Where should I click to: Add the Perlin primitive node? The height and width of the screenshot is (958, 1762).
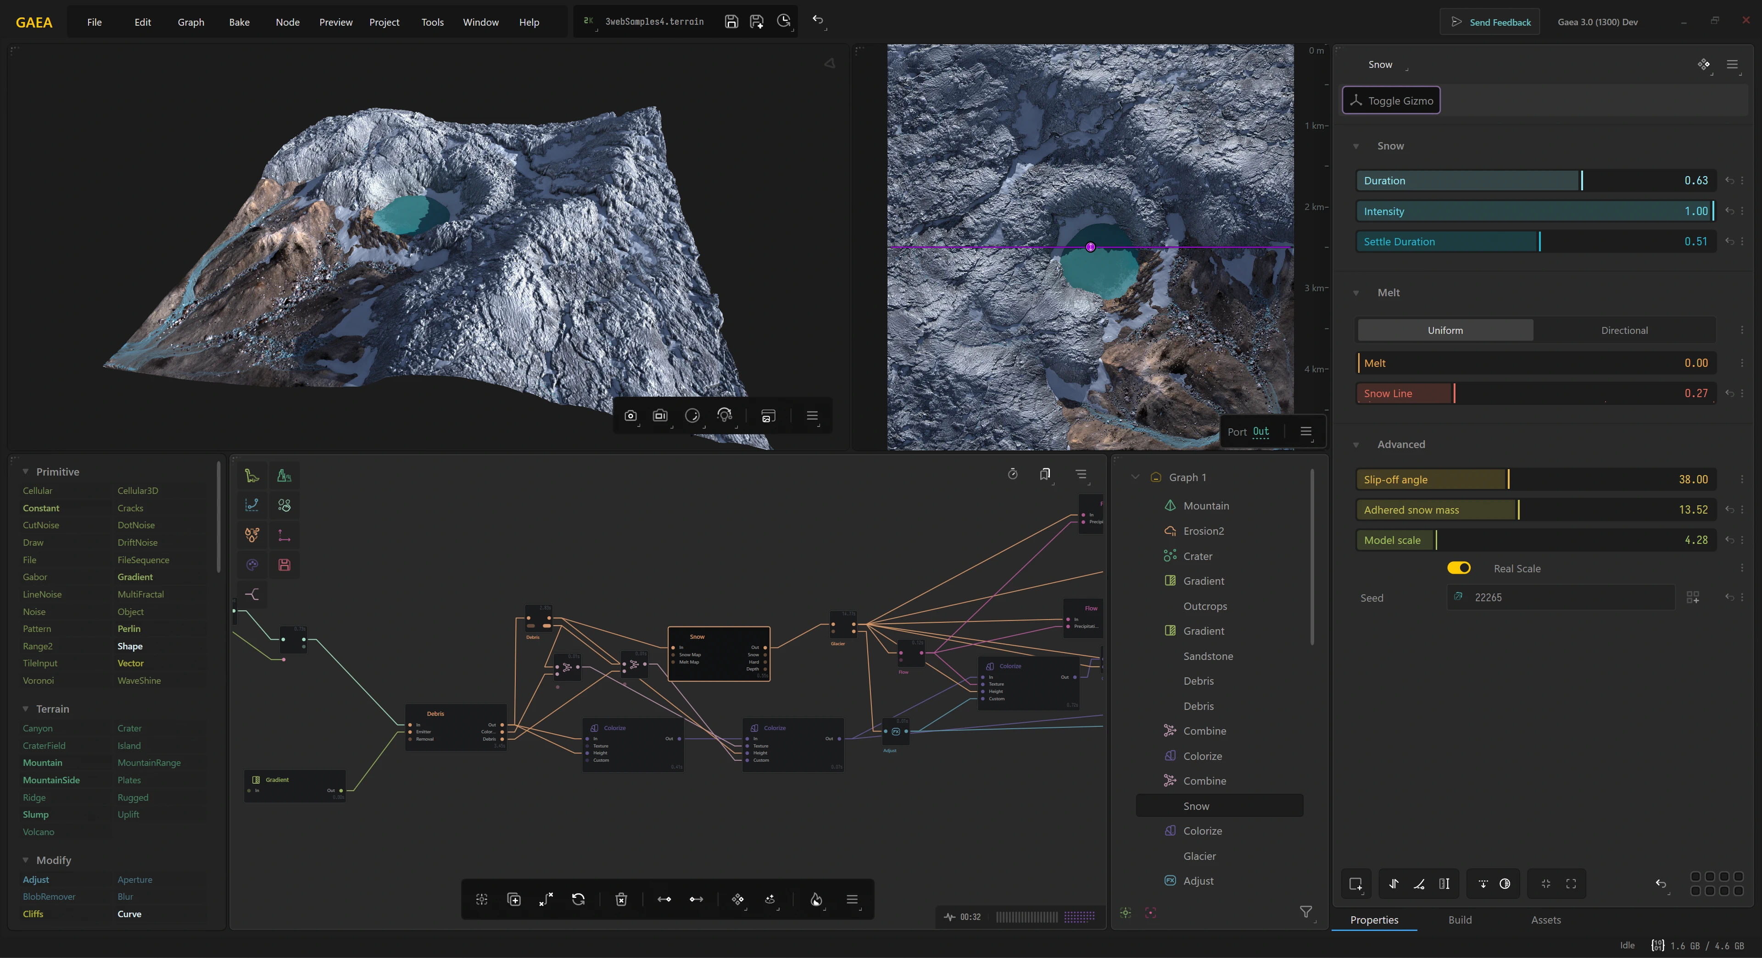point(128,628)
